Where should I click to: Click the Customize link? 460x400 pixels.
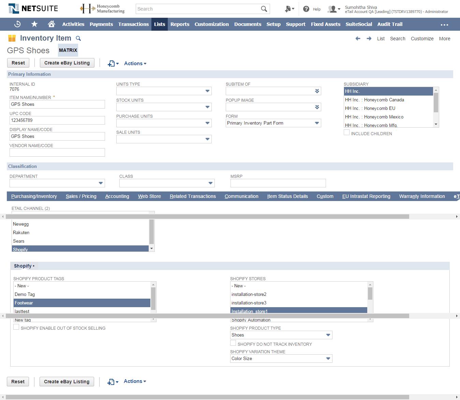tap(422, 39)
